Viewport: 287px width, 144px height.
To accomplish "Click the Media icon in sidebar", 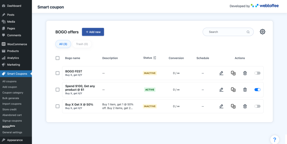I will pyautogui.click(x=3, y=22).
